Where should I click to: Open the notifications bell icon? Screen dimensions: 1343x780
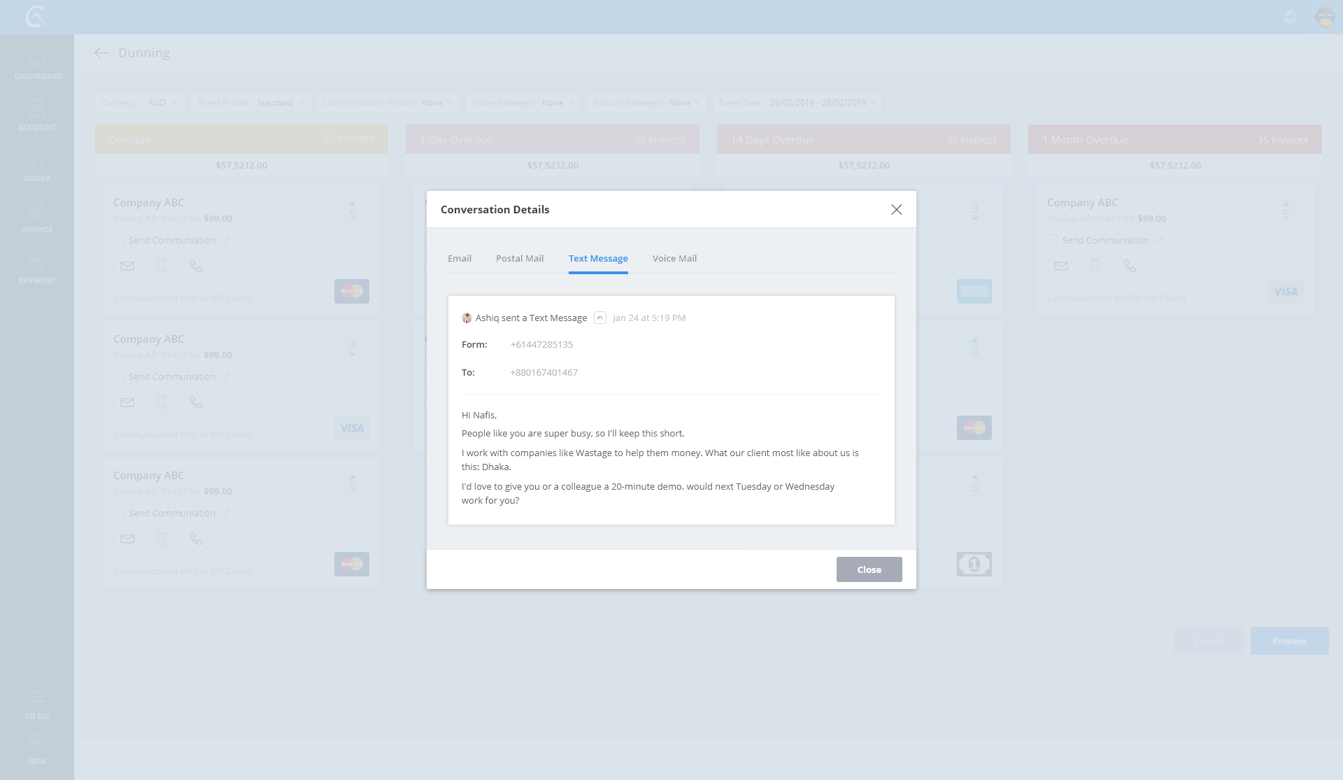(1291, 17)
